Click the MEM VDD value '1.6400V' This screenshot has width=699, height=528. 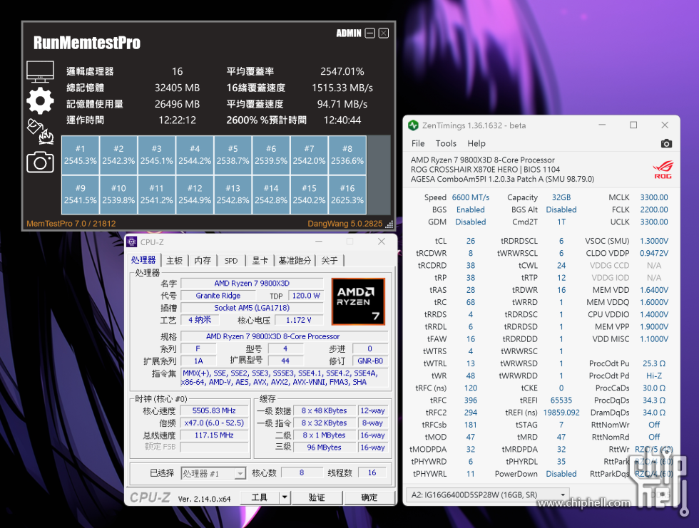pyautogui.click(x=654, y=290)
